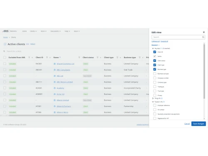Remove the Client ID column via its X
208x156 pixels.
pos(50,57)
